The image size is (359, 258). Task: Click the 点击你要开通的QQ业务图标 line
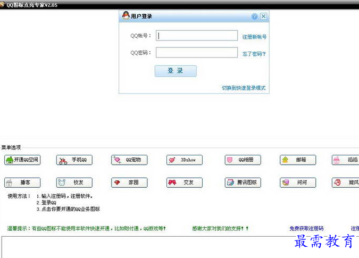click(68, 209)
